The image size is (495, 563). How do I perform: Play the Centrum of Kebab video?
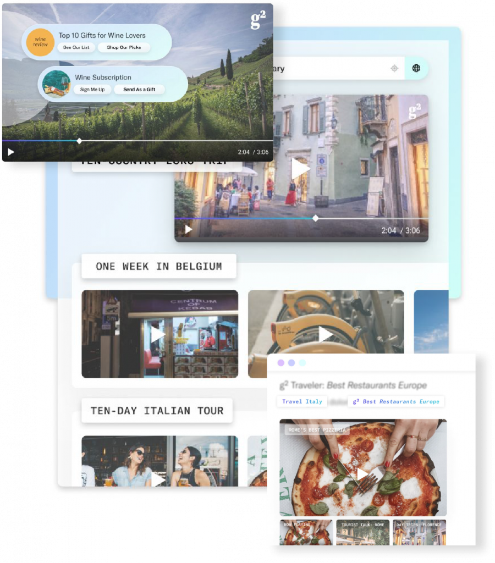158,334
